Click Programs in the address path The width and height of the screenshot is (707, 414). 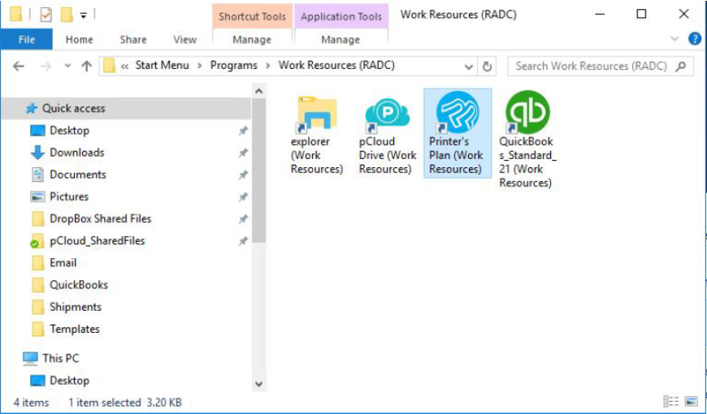[233, 65]
